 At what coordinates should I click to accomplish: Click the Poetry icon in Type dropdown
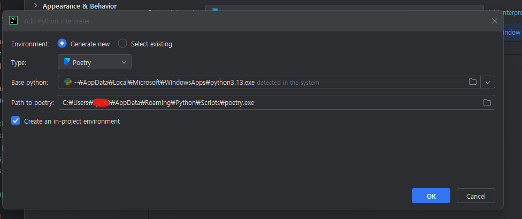[x=67, y=62]
